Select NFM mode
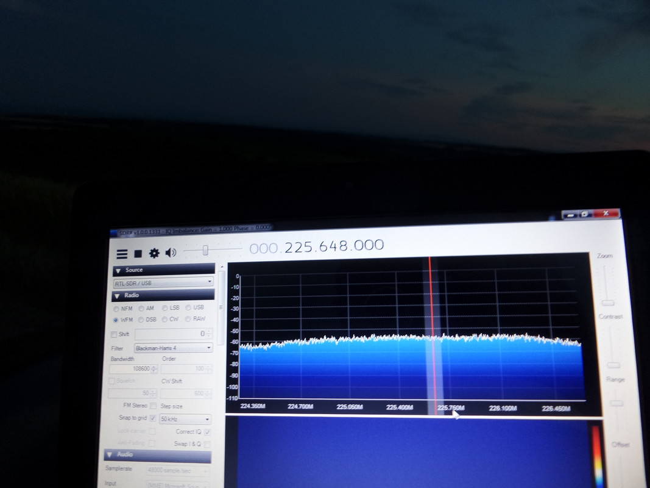 click(x=116, y=309)
